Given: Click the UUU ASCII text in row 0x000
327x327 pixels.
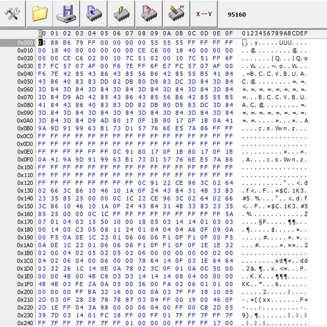Looking at the screenshot, I should coord(285,43).
